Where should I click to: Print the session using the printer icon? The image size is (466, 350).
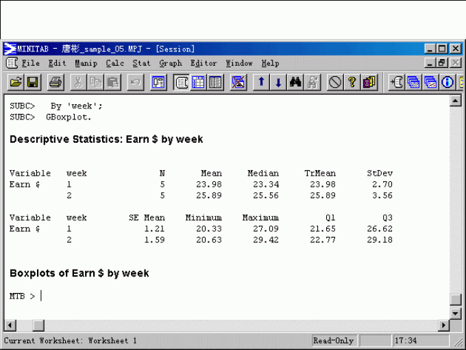coord(56,82)
